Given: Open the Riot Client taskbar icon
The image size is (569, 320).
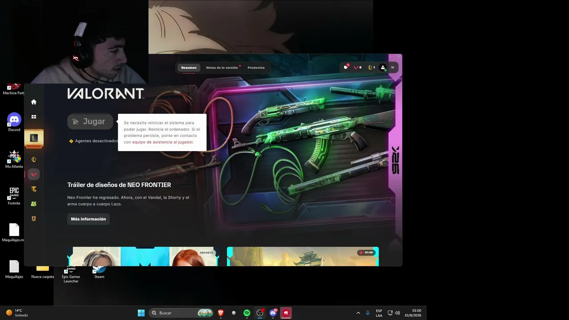Looking at the screenshot, I should (286, 313).
